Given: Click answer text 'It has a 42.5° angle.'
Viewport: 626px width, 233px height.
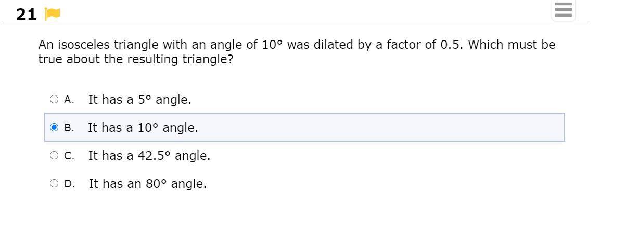Looking at the screenshot, I should (x=149, y=156).
